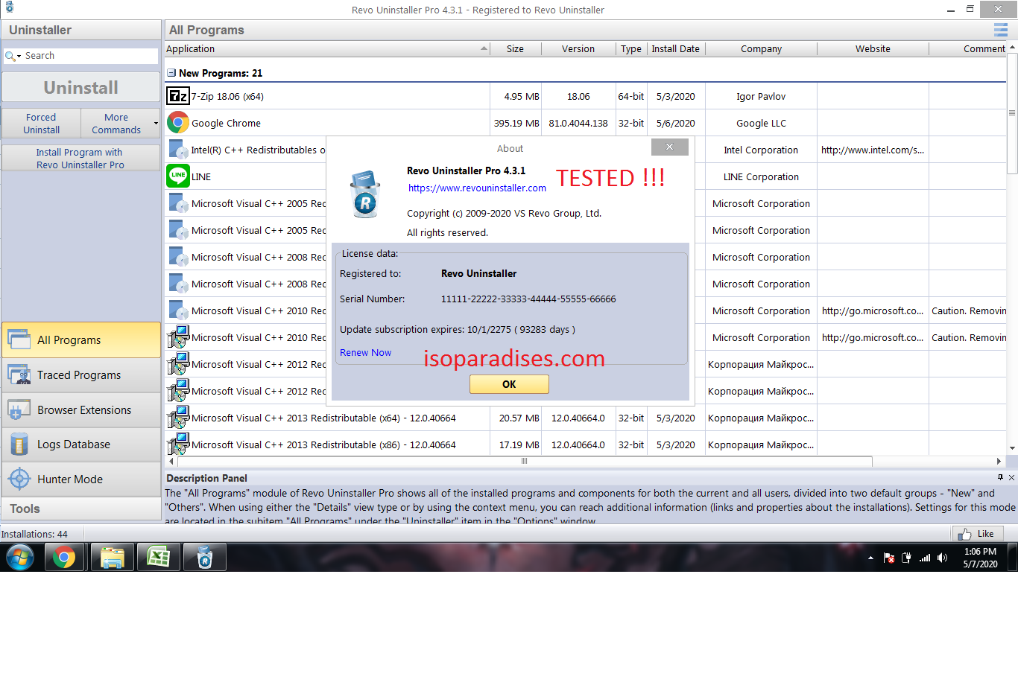This screenshot has width=1018, height=682.
Task: Click the vertical scrollbar down arrow
Action: point(1012,448)
